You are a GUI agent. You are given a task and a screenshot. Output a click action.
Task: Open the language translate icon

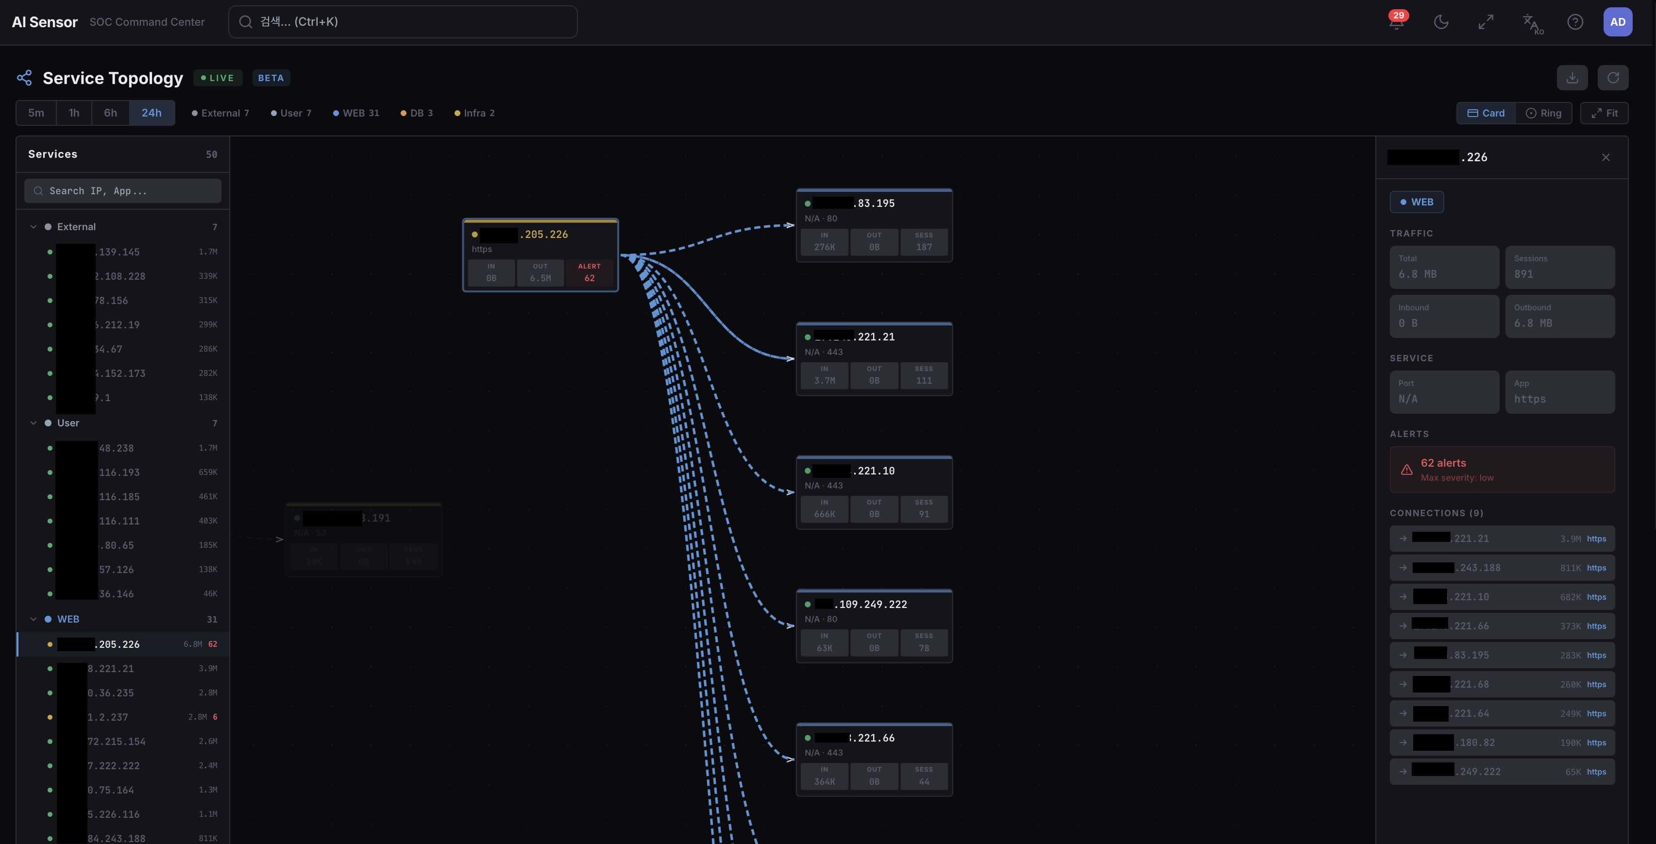pos(1532,23)
